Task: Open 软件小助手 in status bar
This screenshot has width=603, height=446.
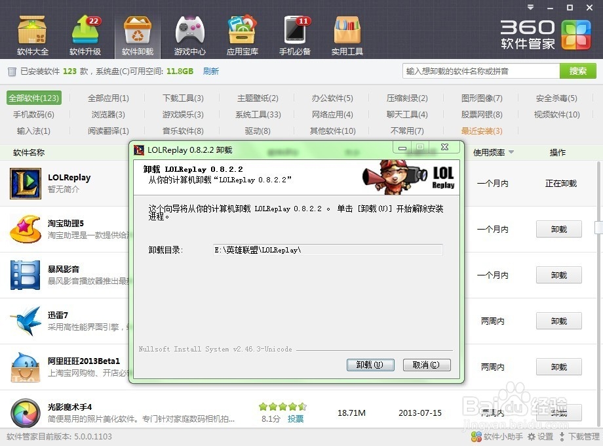Action: (x=497, y=437)
